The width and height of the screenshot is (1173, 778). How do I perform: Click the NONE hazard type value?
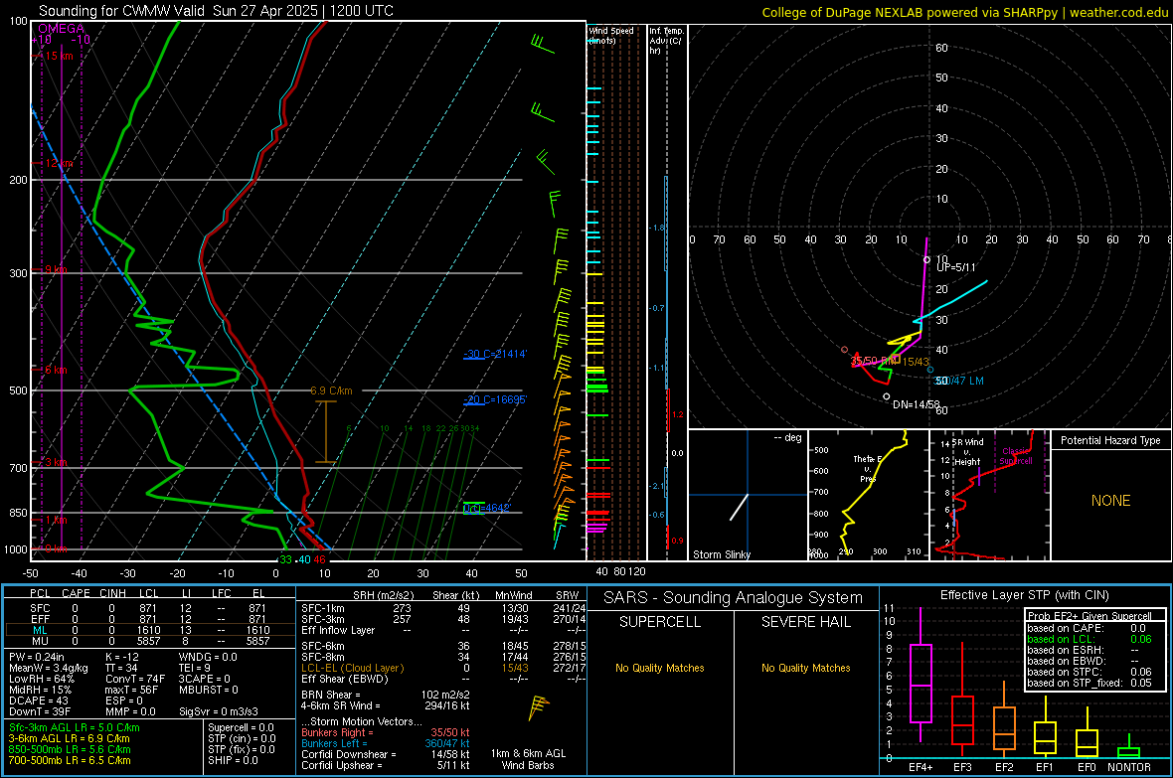tap(1110, 501)
